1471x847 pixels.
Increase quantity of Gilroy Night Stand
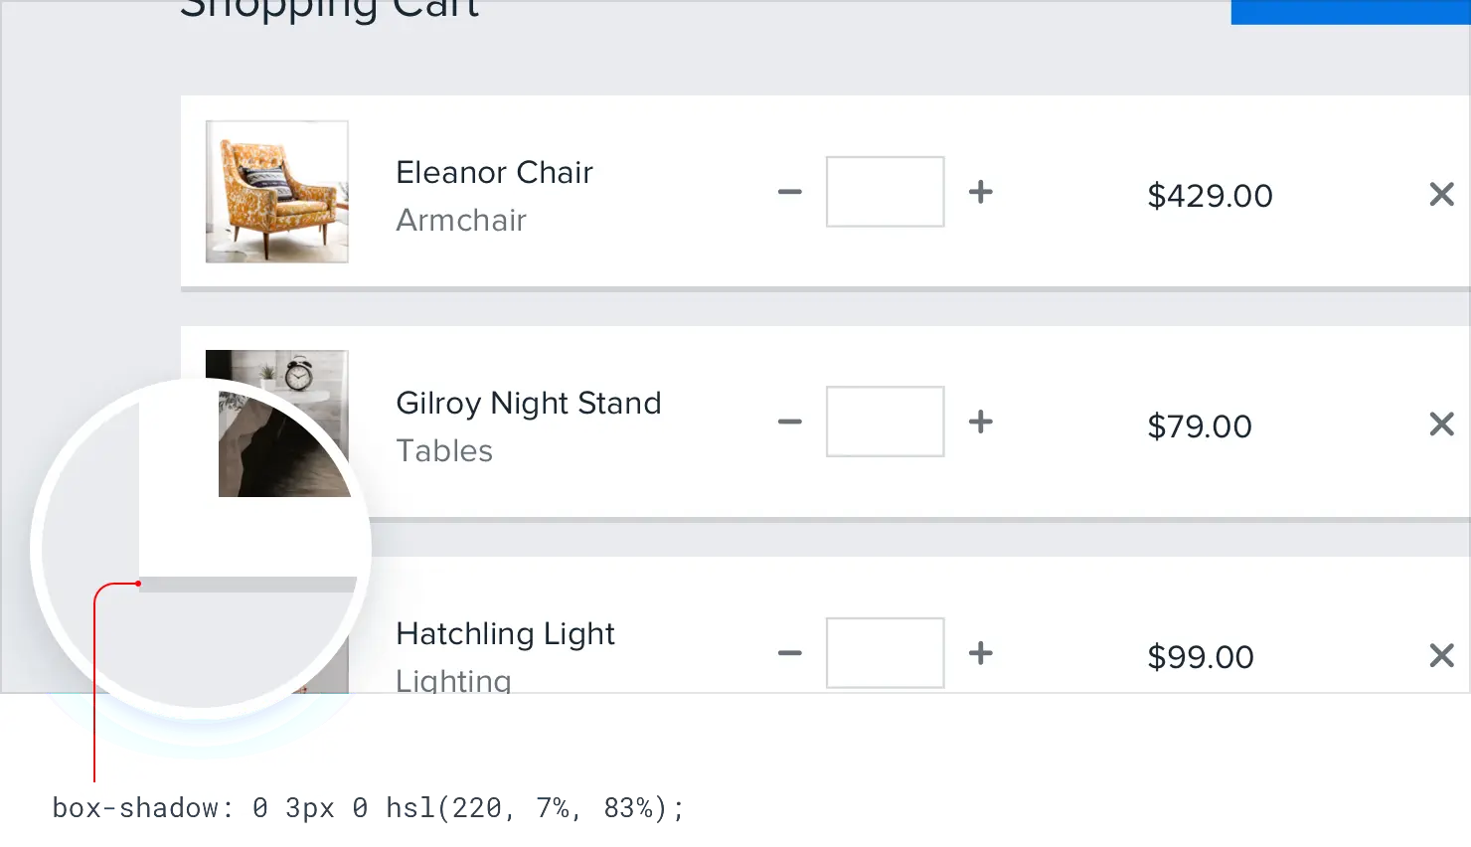980,423
